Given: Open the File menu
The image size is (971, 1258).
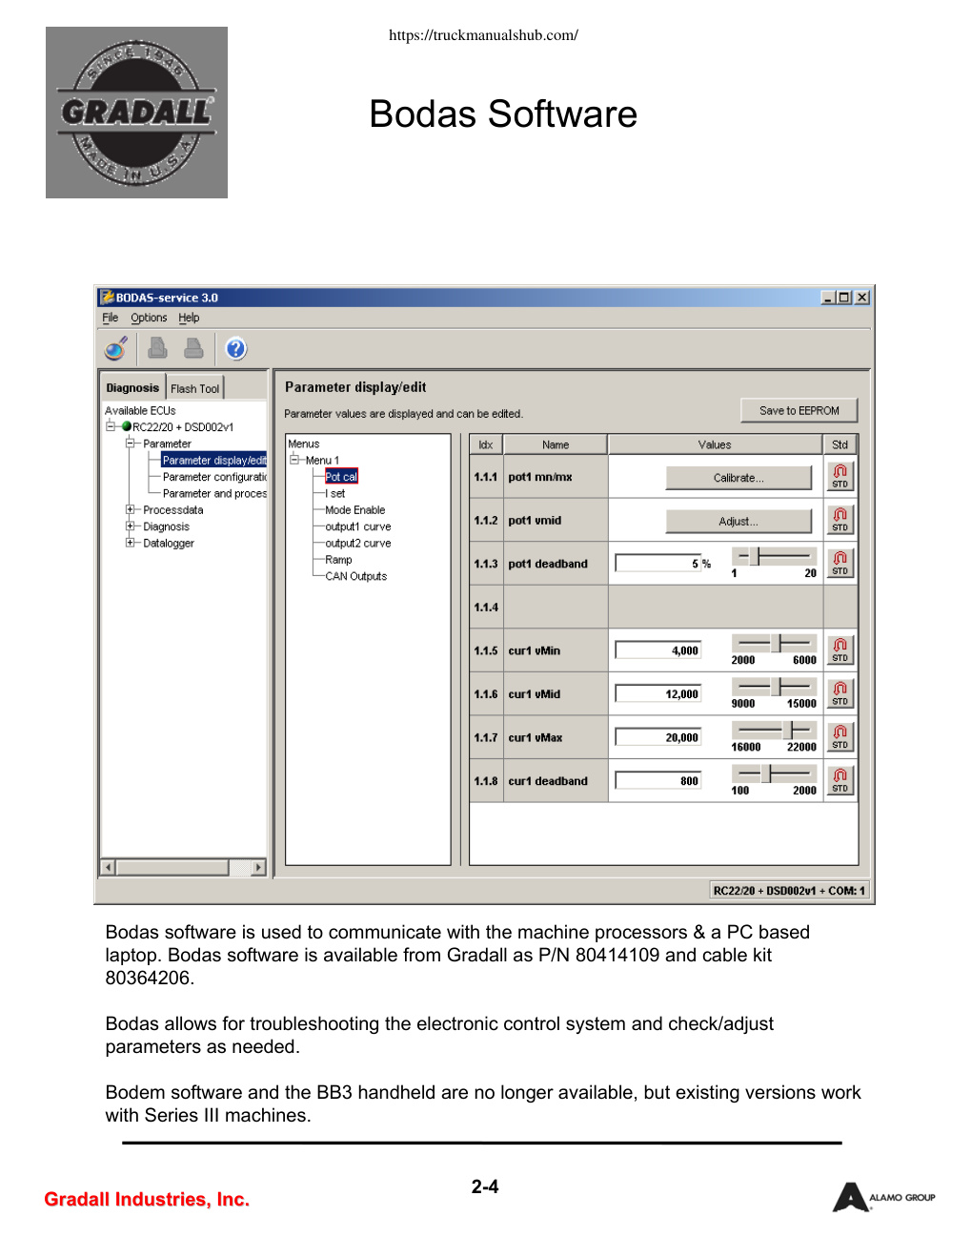Looking at the screenshot, I should click(x=111, y=318).
